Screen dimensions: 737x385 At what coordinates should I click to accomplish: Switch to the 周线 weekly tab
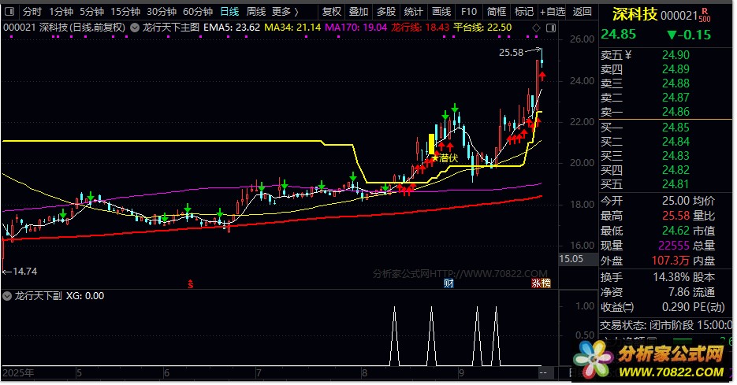tap(255, 12)
